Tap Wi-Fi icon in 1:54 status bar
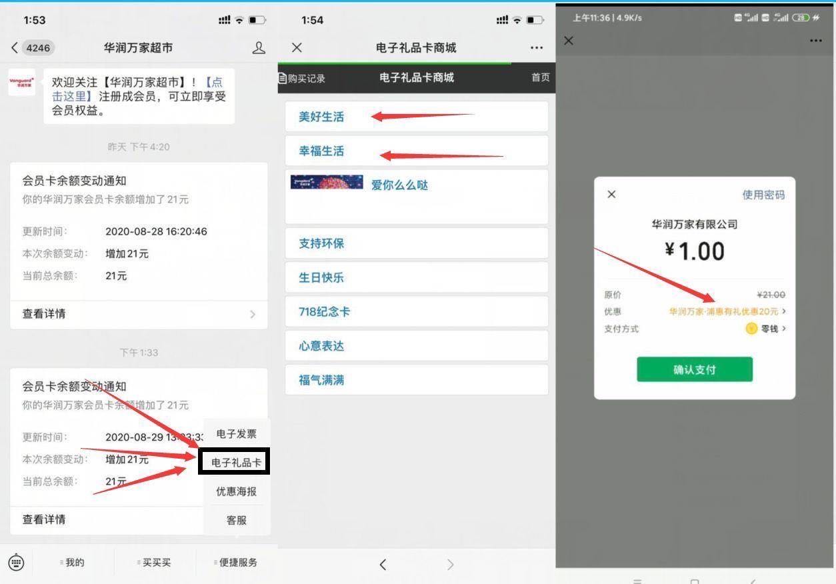836x584 pixels. point(517,20)
